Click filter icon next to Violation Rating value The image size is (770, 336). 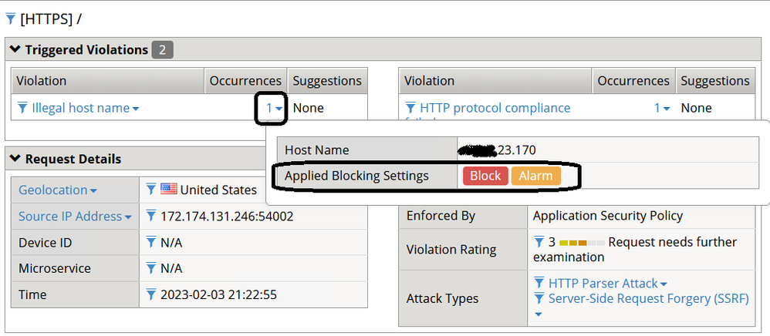coord(539,242)
